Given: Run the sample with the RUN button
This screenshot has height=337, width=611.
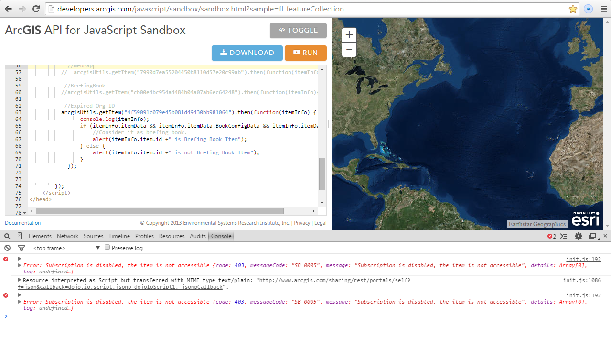Looking at the screenshot, I should point(306,53).
